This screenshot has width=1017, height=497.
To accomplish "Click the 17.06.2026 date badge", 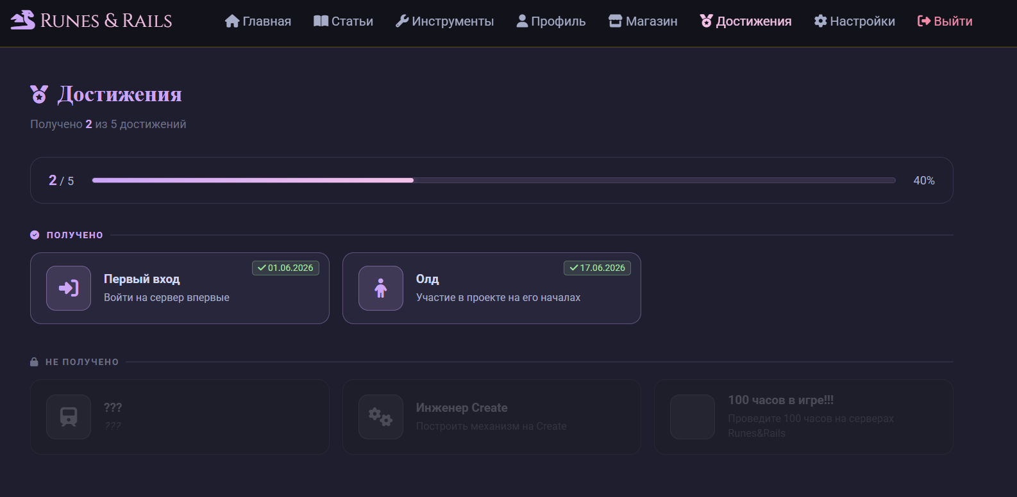I will (597, 268).
